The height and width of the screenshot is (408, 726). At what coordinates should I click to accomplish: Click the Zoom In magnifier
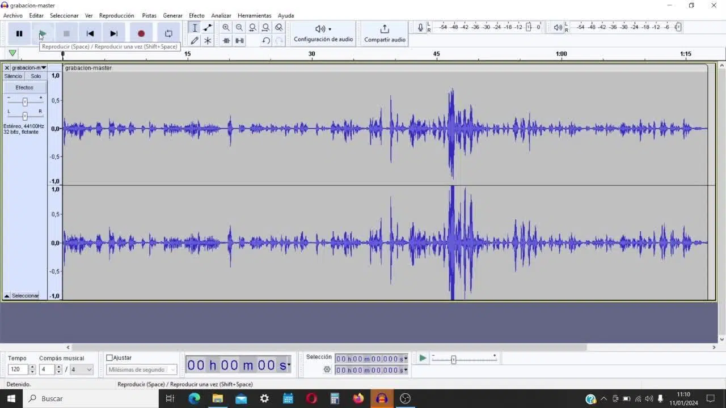click(x=226, y=28)
